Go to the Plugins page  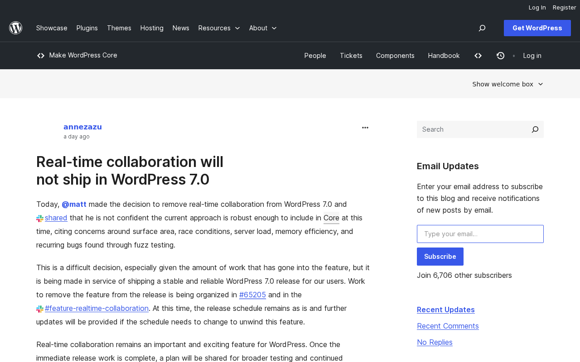(x=87, y=28)
